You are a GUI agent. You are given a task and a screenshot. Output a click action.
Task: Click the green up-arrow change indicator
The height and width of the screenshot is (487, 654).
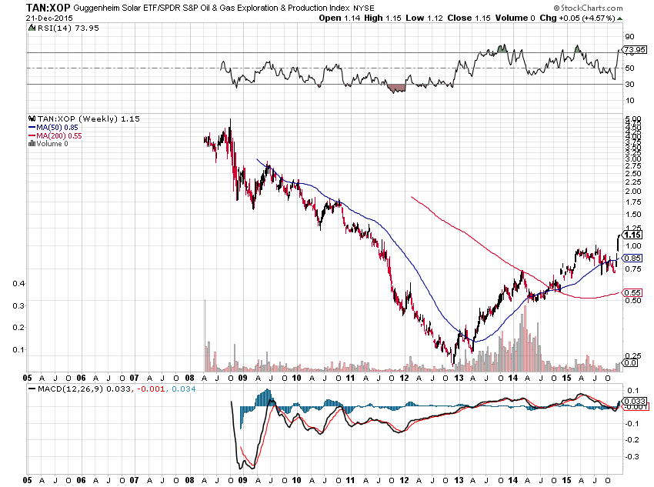tap(620, 18)
